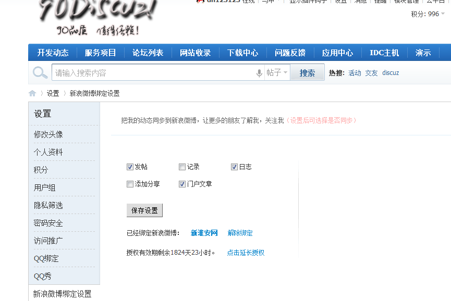The height and width of the screenshot is (301, 451).
Task: Open the 帖子 search type dropdown
Action: (x=277, y=72)
